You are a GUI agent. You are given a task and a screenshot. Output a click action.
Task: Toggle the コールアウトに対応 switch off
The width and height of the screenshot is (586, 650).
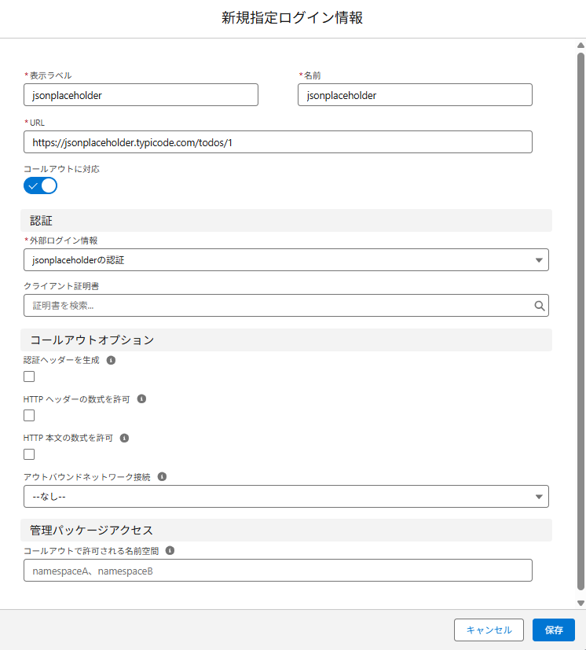tap(40, 185)
